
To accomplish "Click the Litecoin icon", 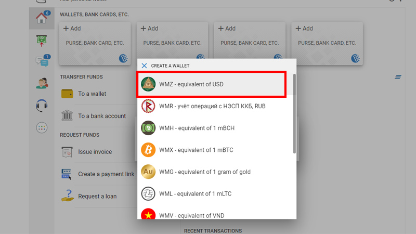I will point(148,193).
